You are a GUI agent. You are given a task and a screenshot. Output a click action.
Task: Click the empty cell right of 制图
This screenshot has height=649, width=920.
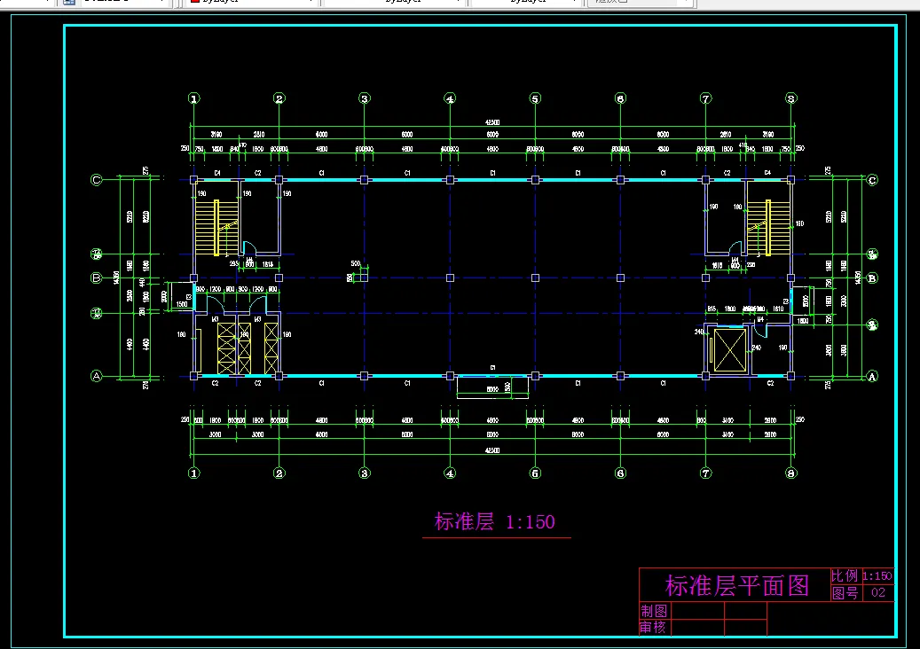697,610
